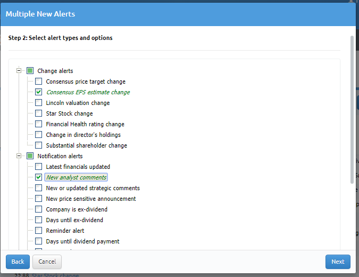Click 'Days until dividend payment' label
Image resolution: width=359 pixels, height=277 pixels.
(x=82, y=241)
